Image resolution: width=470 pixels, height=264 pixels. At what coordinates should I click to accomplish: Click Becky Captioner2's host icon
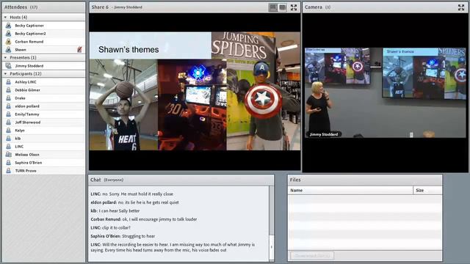coord(8,34)
